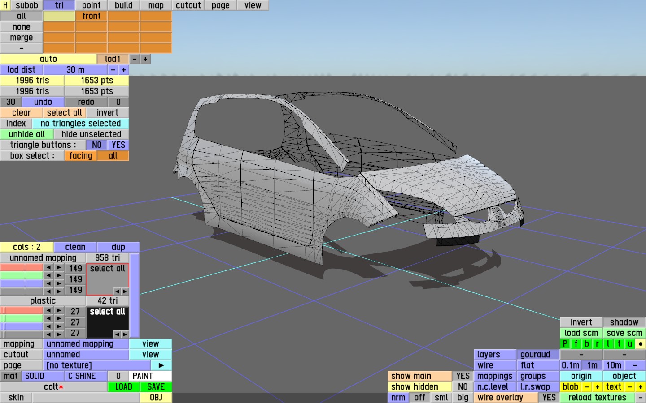
Task: Click the orange front layer cell
Action: 92,16
